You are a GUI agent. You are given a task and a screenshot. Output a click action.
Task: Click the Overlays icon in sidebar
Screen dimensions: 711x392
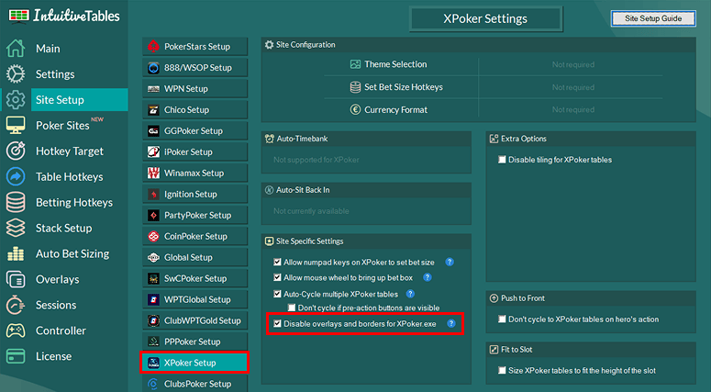(x=16, y=279)
